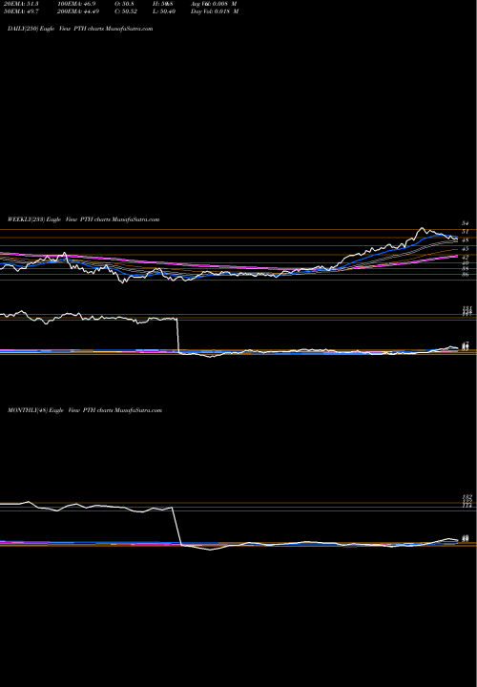This screenshot has height=687, width=477.
Task: Click the Avg Vol figure in the header
Action: (x=214, y=4)
